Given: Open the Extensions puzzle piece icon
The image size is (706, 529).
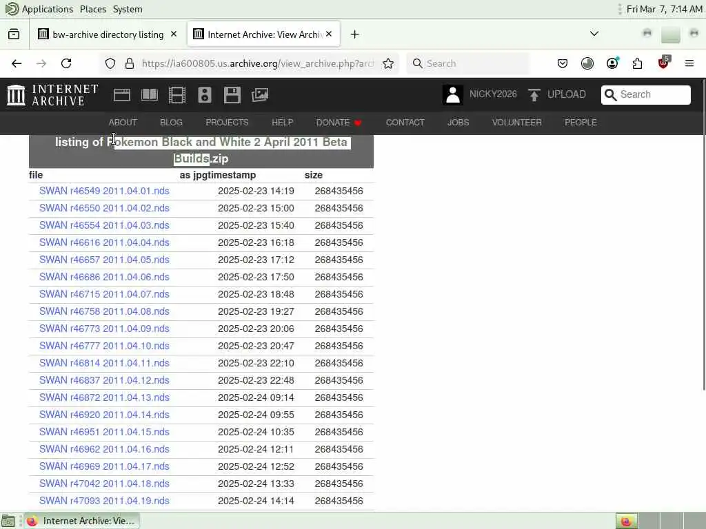Looking at the screenshot, I should pyautogui.click(x=638, y=63).
